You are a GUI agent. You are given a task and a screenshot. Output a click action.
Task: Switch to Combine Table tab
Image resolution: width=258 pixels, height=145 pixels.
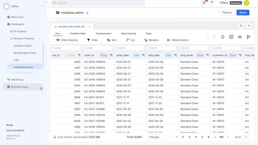coord(78,33)
